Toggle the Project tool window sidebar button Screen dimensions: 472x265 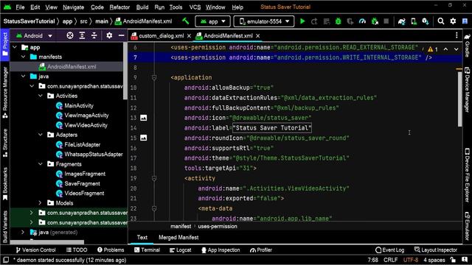(5, 44)
